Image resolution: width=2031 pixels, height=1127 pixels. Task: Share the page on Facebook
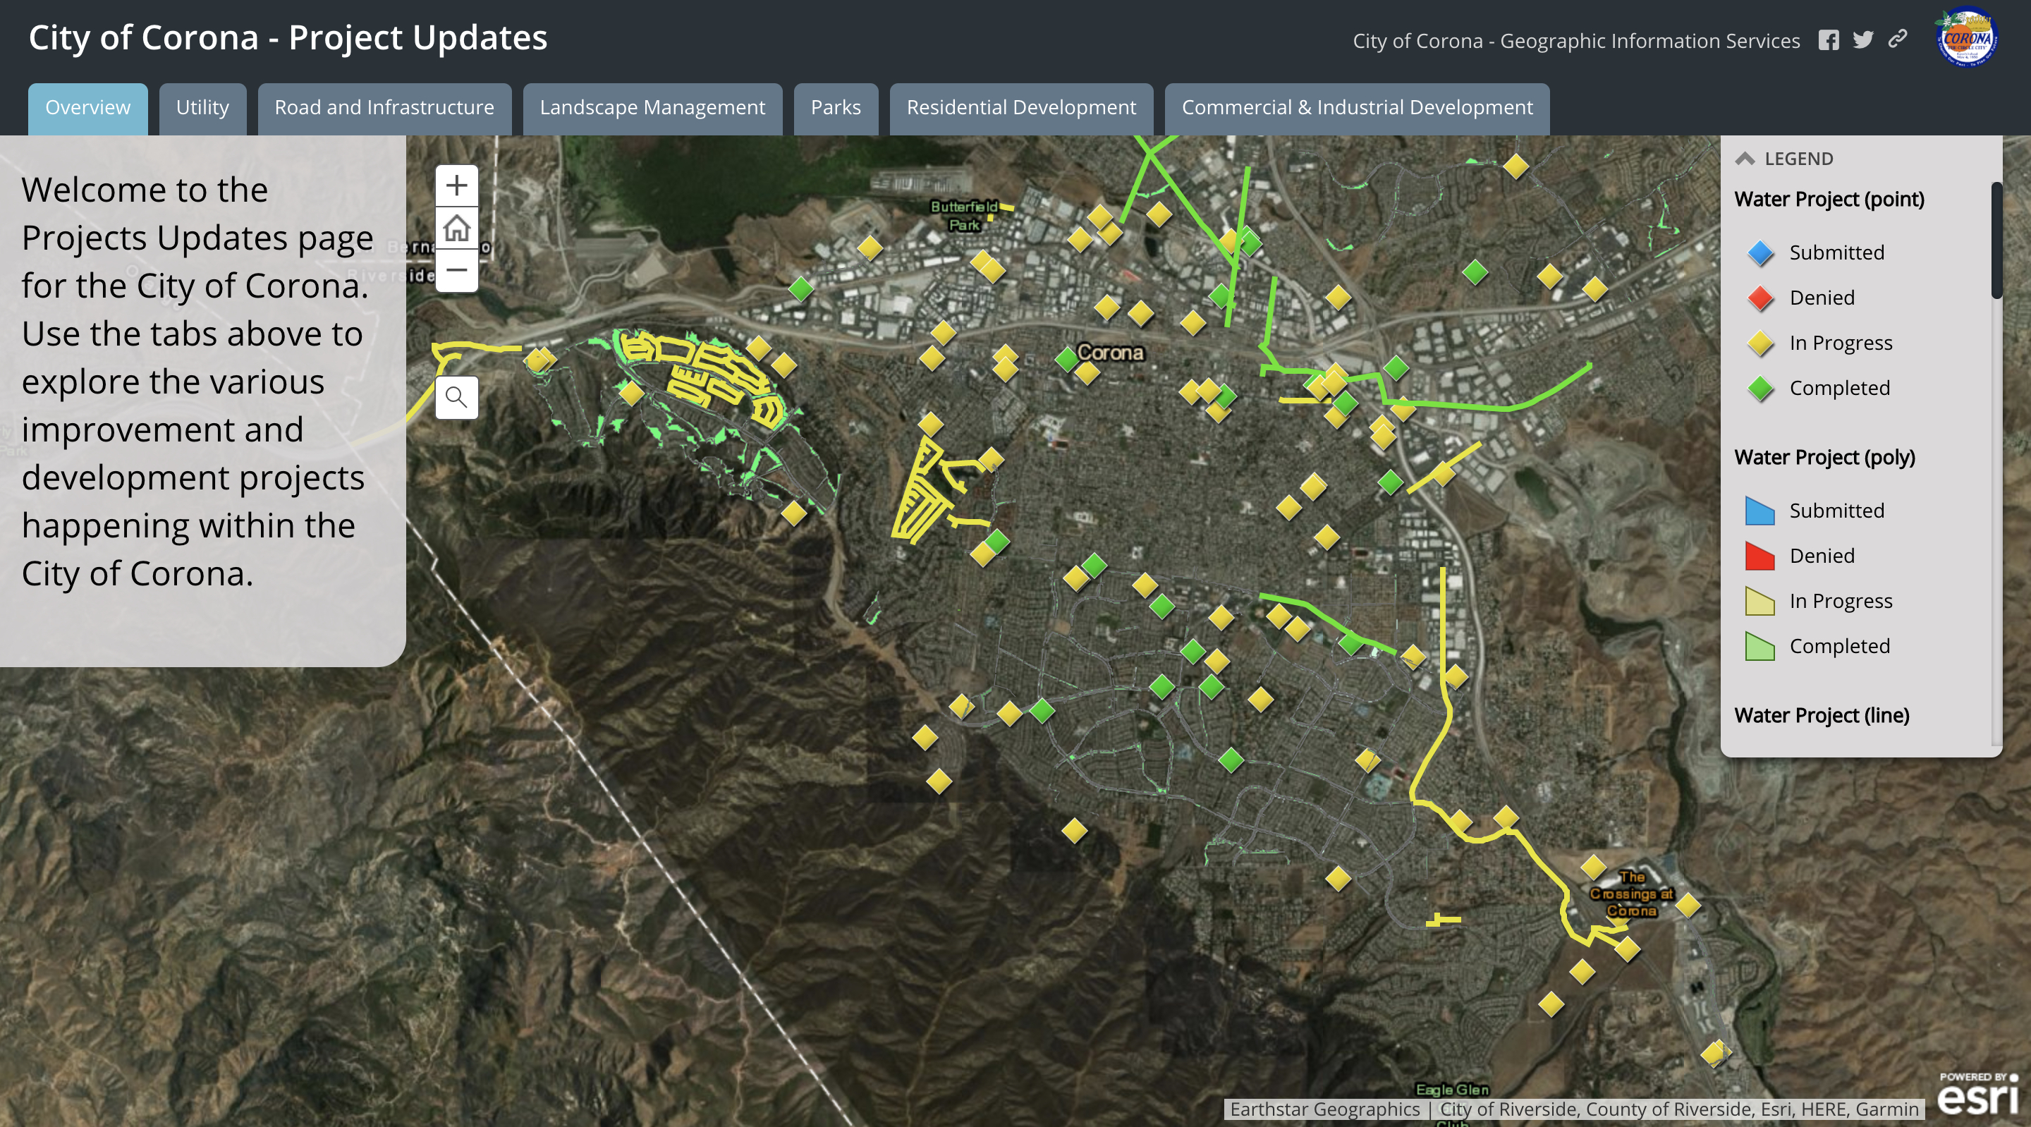(x=1829, y=40)
